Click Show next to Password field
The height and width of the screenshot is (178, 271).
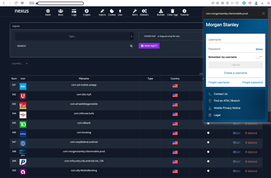[259, 49]
